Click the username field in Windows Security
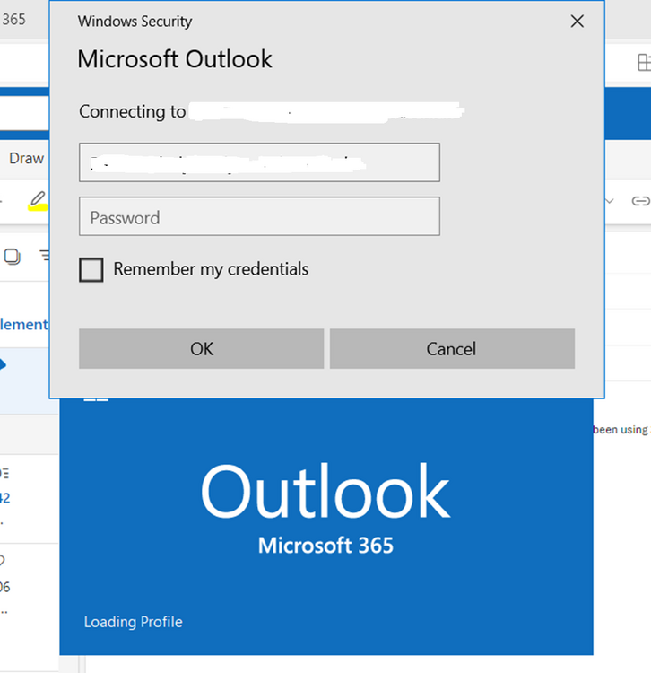The width and height of the screenshot is (651, 673). click(259, 162)
